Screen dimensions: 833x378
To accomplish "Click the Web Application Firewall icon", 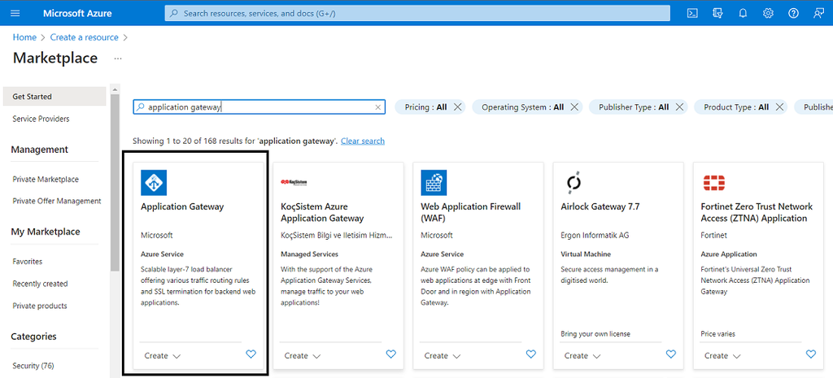I will pyautogui.click(x=434, y=183).
